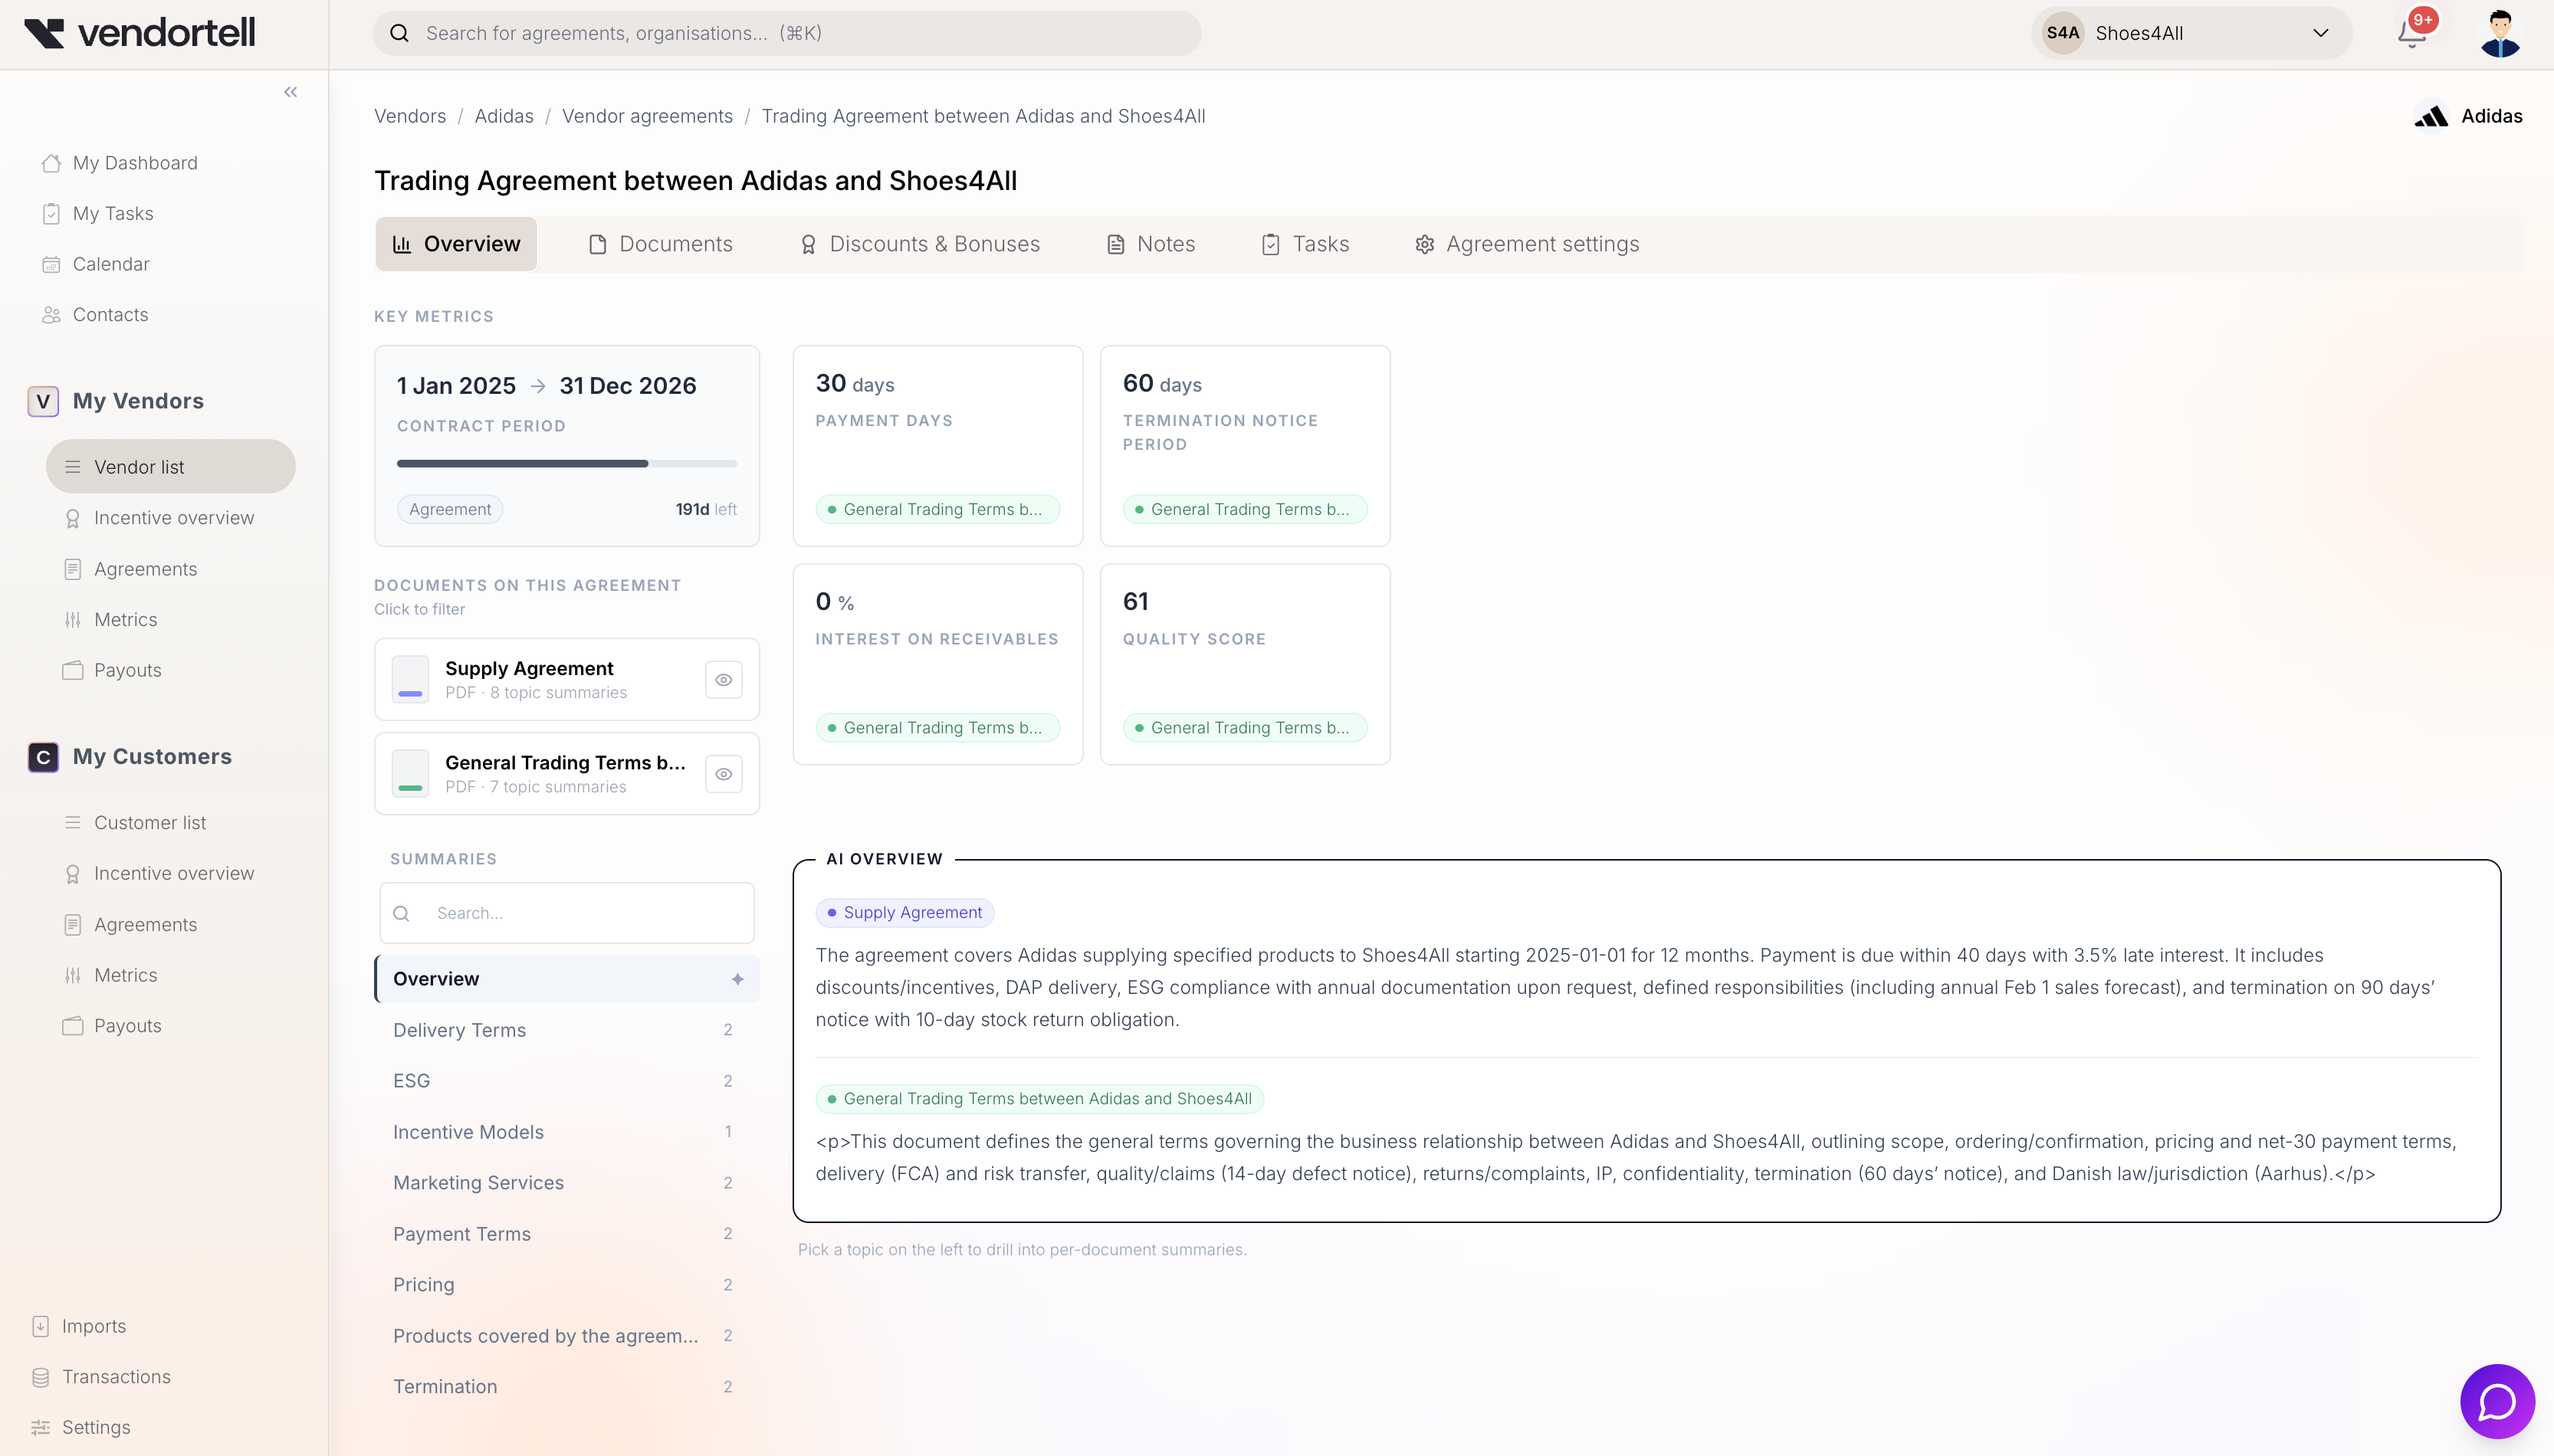Open the Calendar icon in sidebar
The image size is (2554, 1456).
tap(51, 264)
